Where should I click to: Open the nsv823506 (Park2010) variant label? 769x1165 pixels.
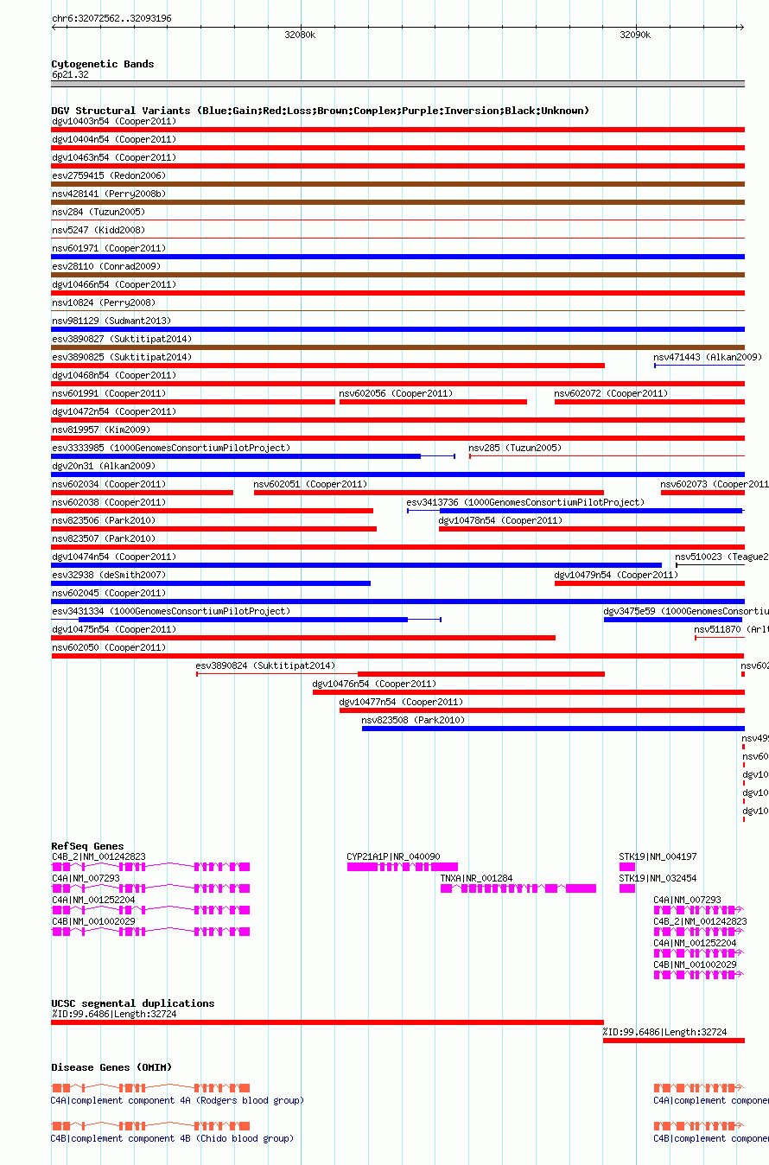104,520
